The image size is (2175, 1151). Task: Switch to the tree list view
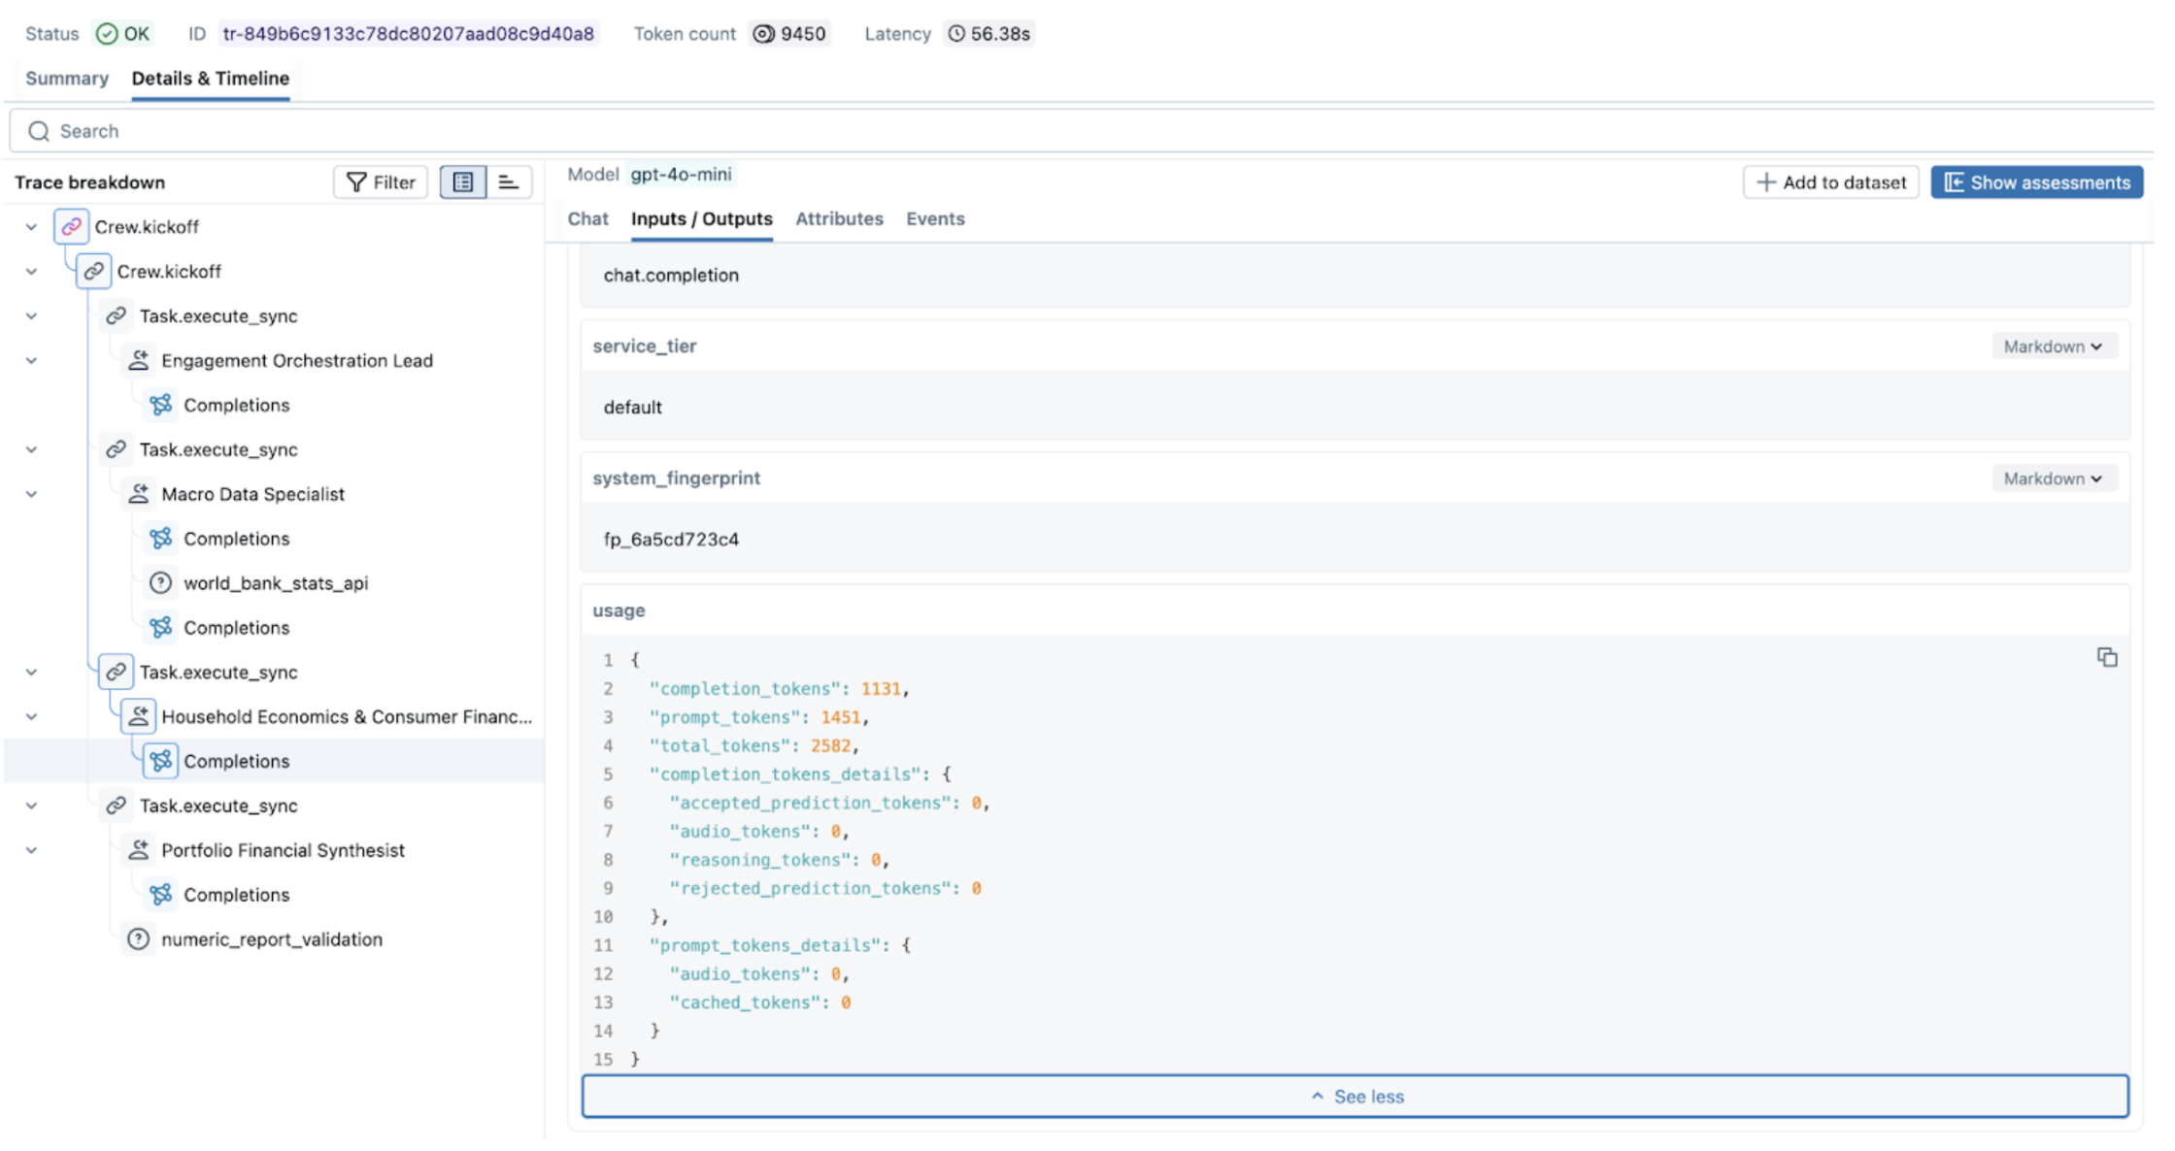point(463,182)
